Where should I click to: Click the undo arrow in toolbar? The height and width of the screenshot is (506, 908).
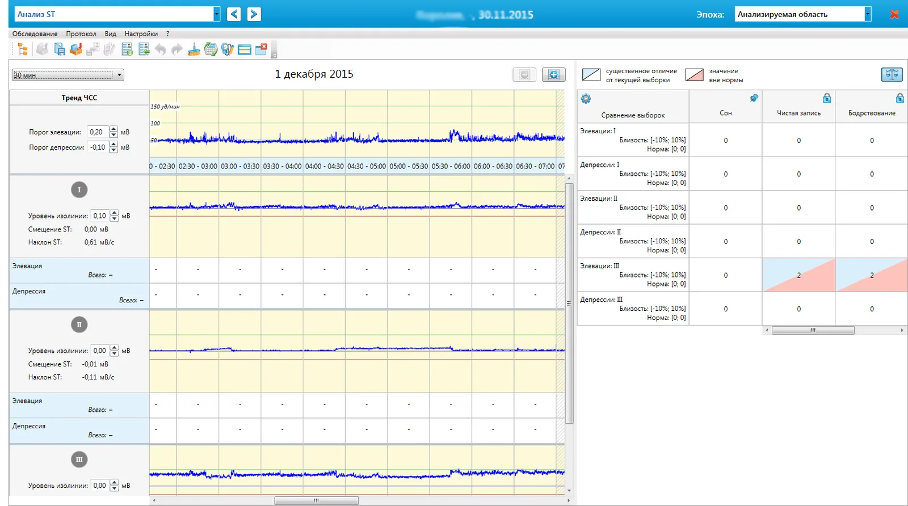[x=161, y=49]
